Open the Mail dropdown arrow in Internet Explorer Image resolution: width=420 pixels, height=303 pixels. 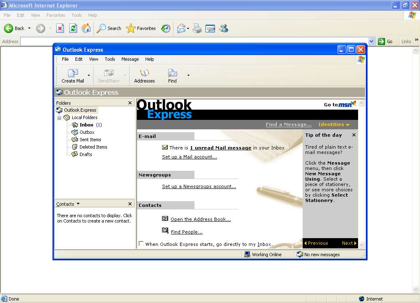[188, 28]
